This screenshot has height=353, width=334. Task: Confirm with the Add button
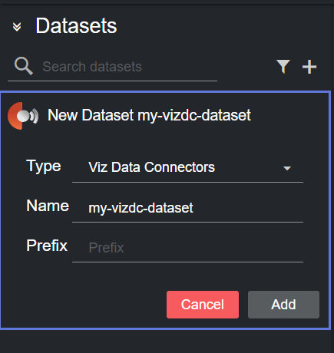click(283, 305)
